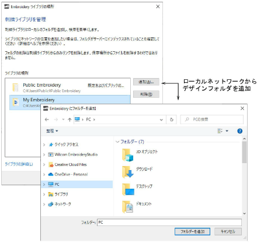Open the blue help question-mark icon
This screenshot has width=271, height=247.
click(x=240, y=131)
